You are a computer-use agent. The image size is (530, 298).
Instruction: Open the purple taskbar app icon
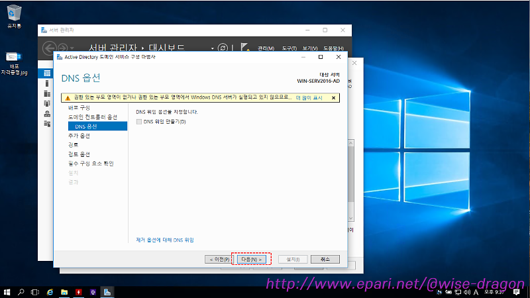coord(93,292)
